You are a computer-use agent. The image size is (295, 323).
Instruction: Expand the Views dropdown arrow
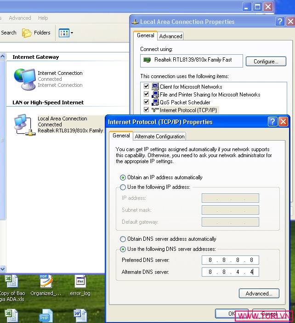72,33
